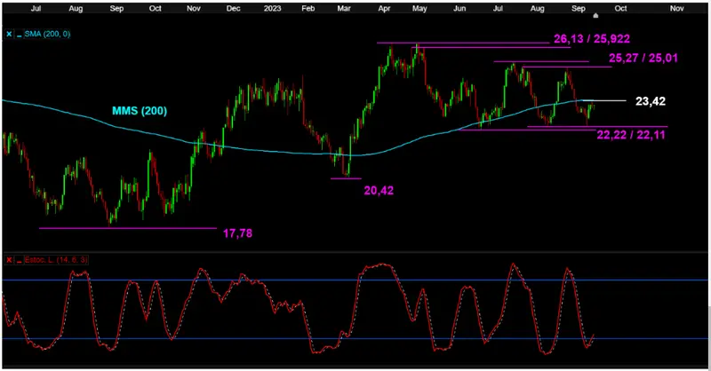Screen dimensions: 711x371
Task: Collapse the Estoc. L. indicator panel
Action: (x=17, y=259)
